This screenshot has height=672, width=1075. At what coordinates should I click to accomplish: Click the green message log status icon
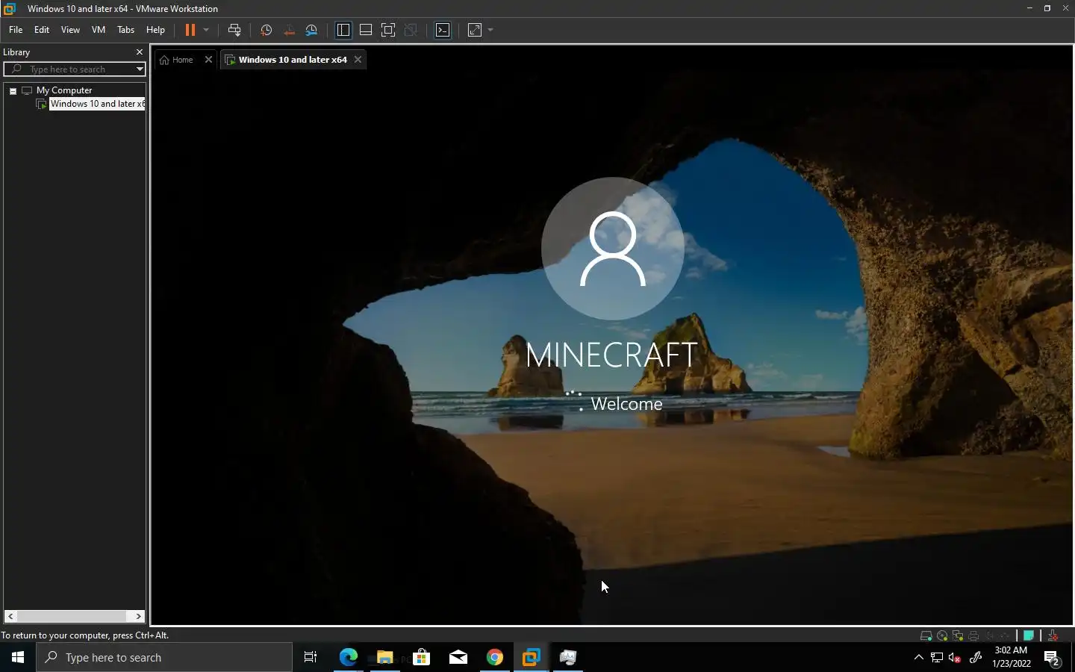(x=1029, y=636)
